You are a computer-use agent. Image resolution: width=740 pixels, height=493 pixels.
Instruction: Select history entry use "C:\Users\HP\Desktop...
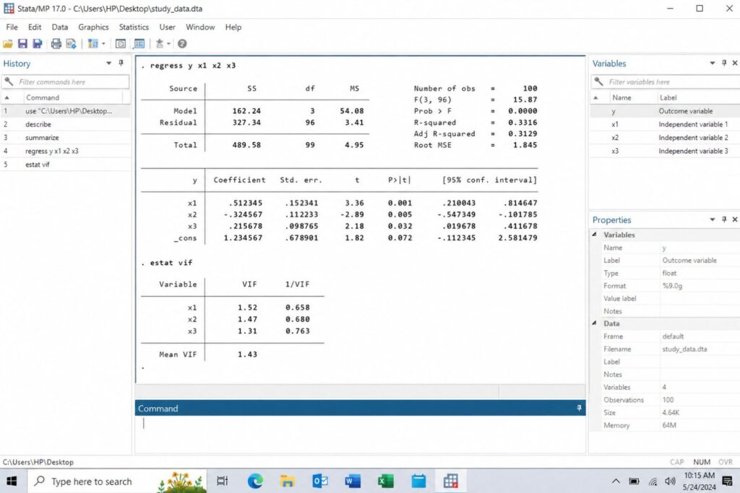pos(66,111)
